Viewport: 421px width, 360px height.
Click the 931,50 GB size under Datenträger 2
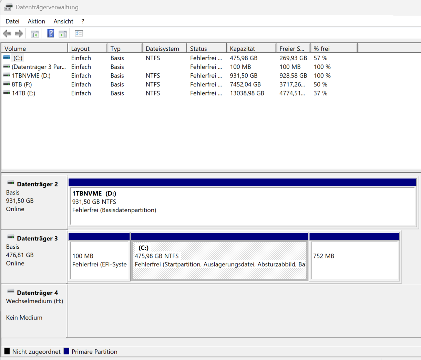click(x=20, y=201)
